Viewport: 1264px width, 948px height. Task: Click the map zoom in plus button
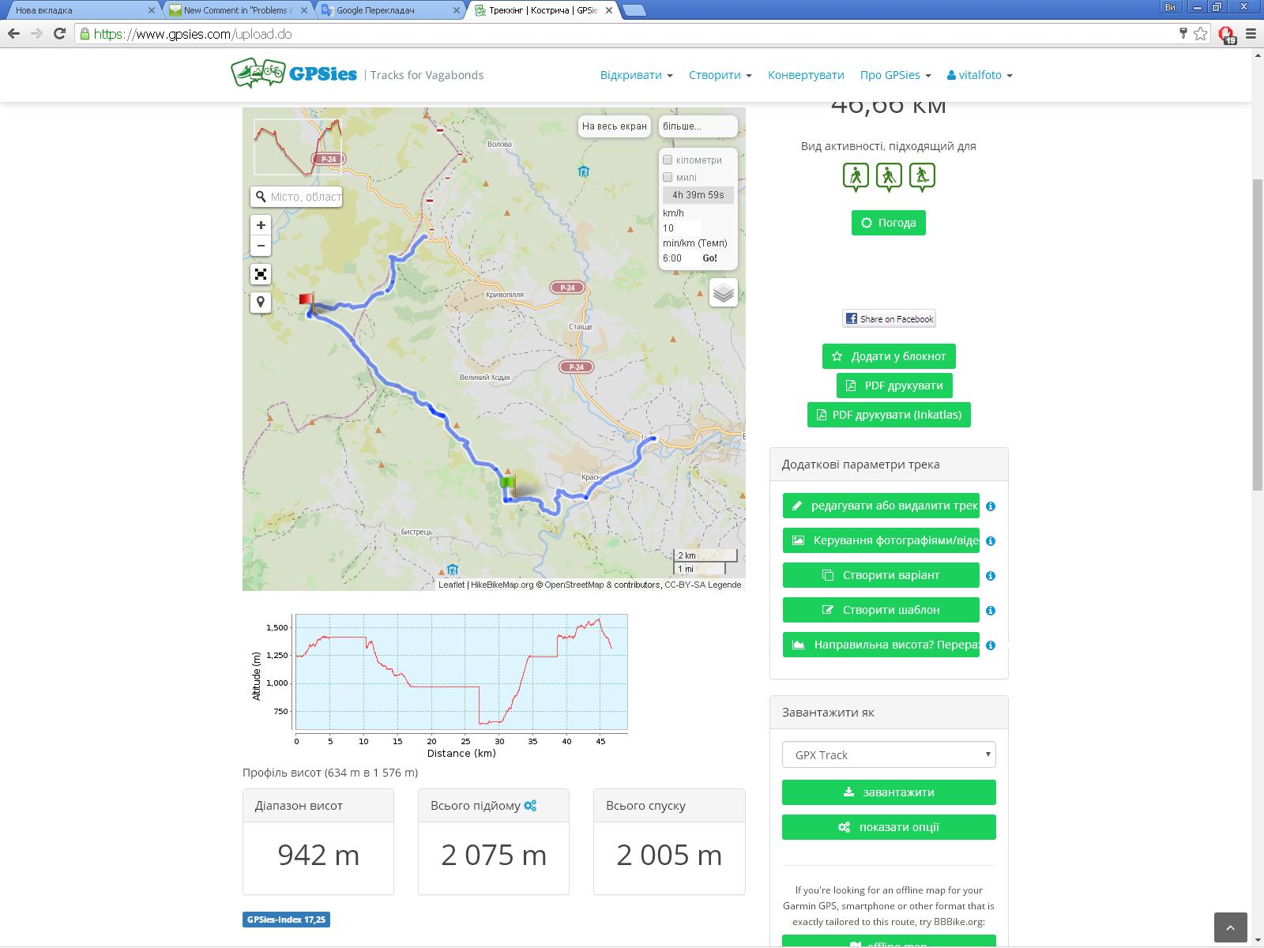pos(261,225)
